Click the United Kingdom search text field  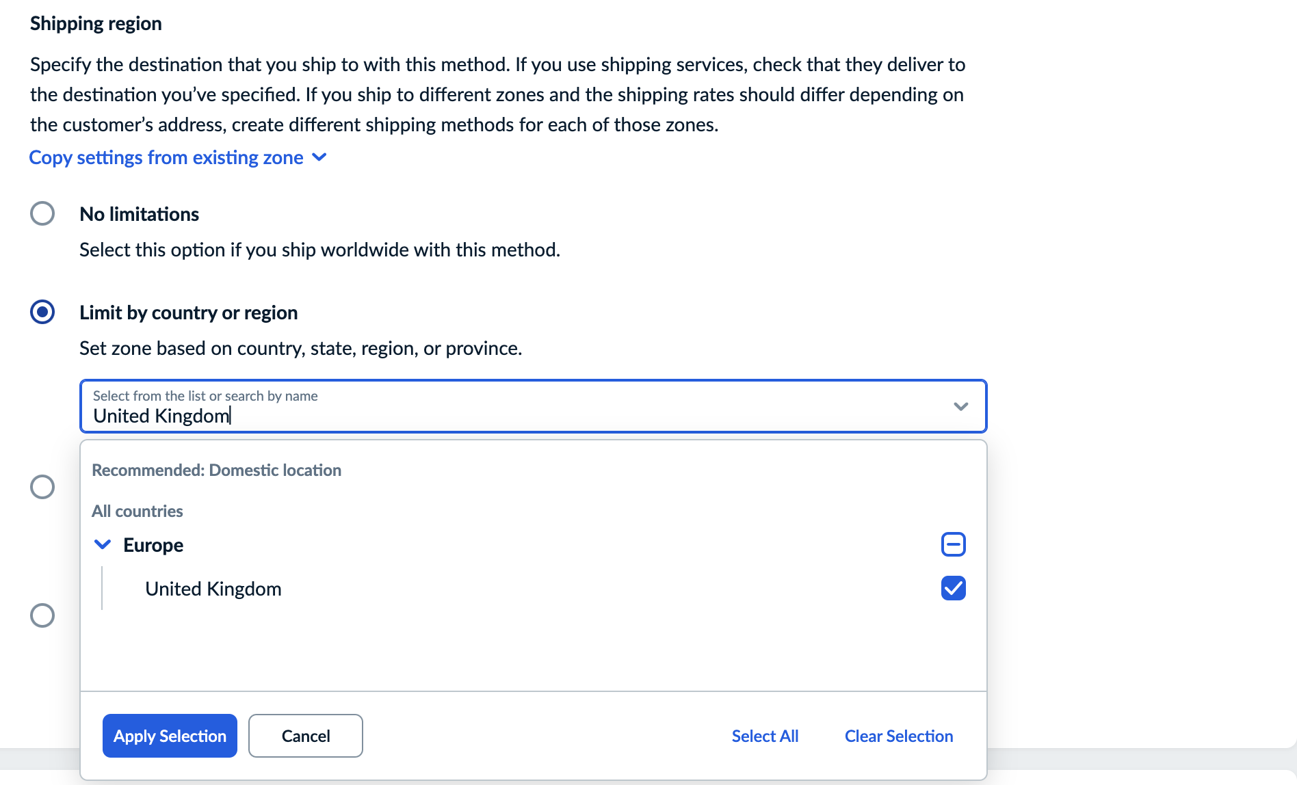click(479, 415)
